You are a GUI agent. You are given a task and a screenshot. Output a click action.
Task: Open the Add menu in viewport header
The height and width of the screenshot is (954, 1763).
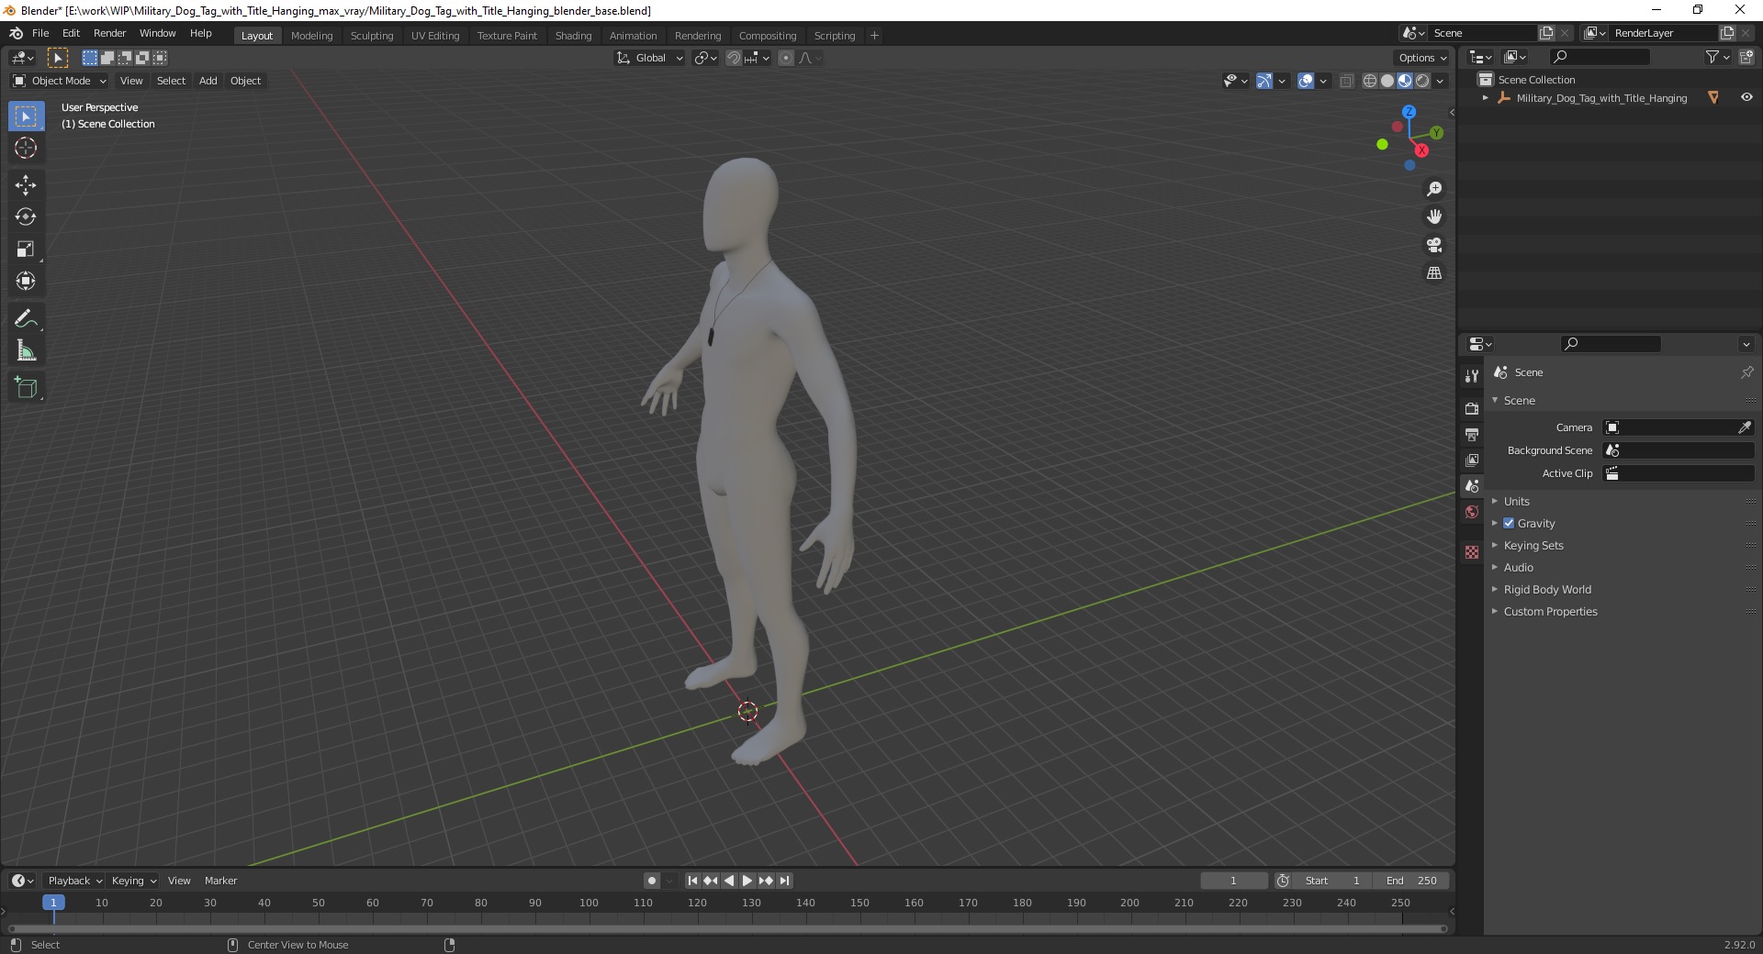(208, 81)
